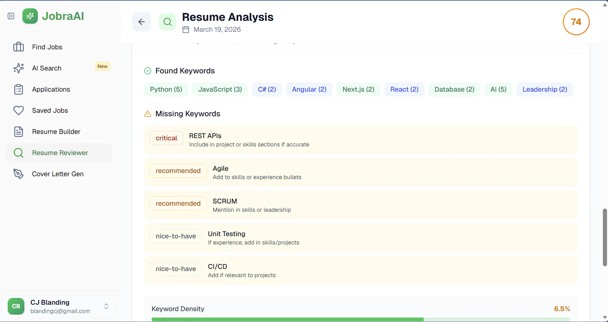Click the Cover Letter Gen pen icon

(x=19, y=174)
